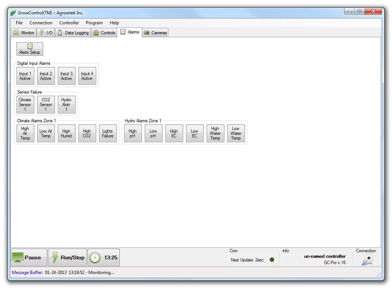Open the Controls tab
The width and height of the screenshot is (392, 288).
pyautogui.click(x=104, y=33)
